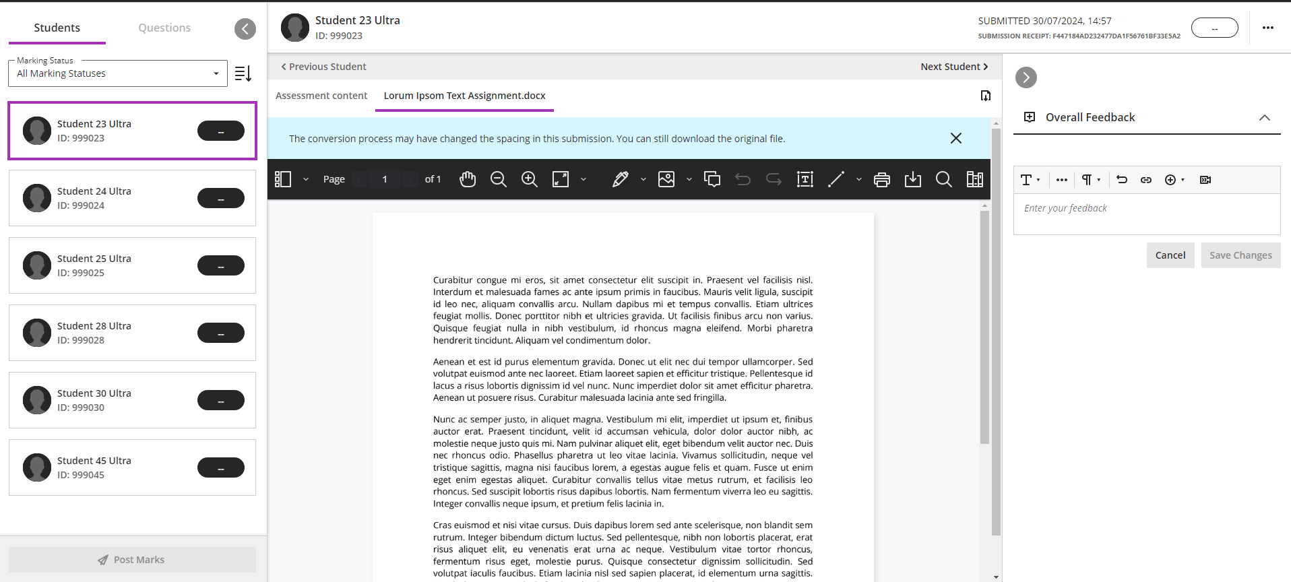Zoom in on the document

click(530, 179)
